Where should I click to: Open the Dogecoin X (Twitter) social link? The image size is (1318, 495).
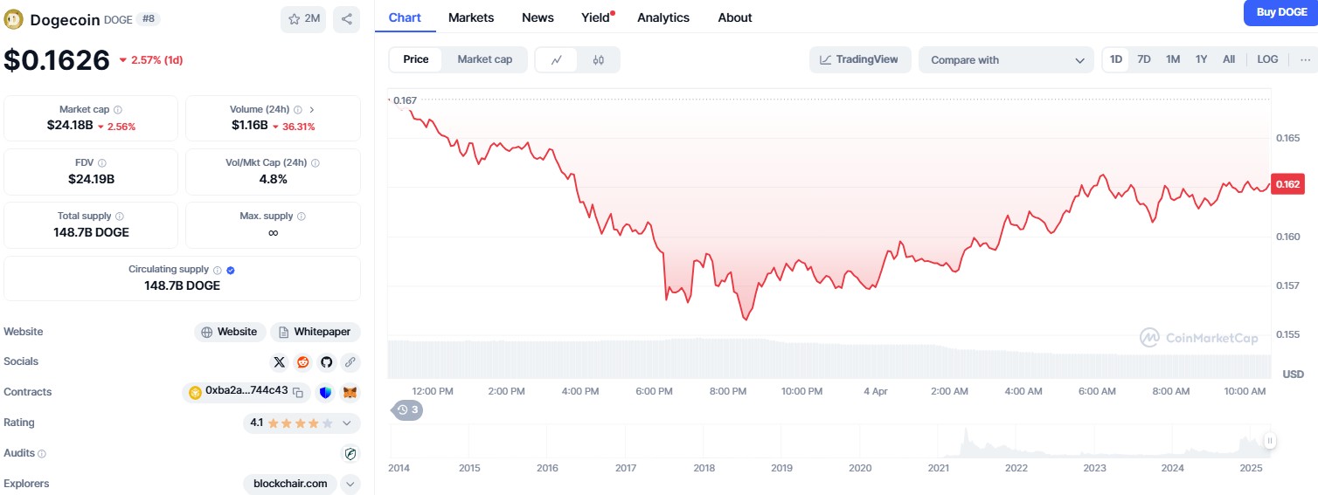[x=280, y=361]
